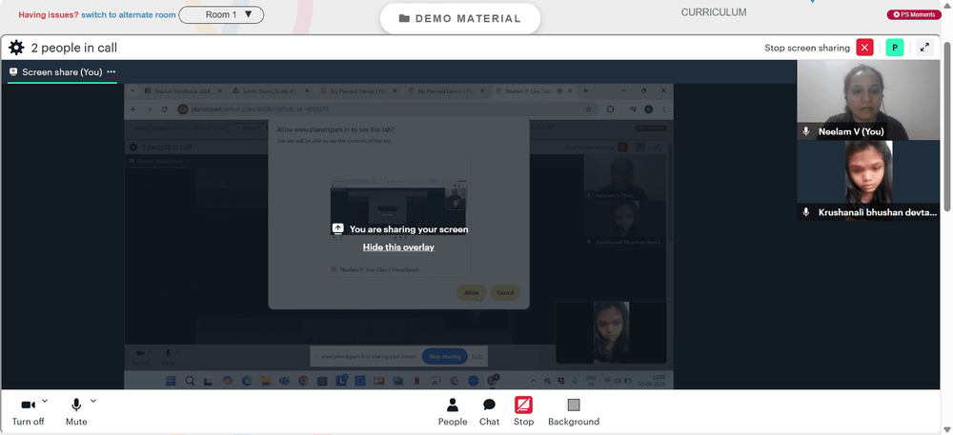Click the Cancel button in shared preview dialog
This screenshot has height=435, width=953.
coord(505,292)
